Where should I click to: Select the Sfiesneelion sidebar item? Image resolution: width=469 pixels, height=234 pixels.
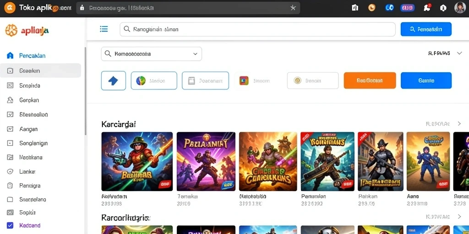coord(33,115)
